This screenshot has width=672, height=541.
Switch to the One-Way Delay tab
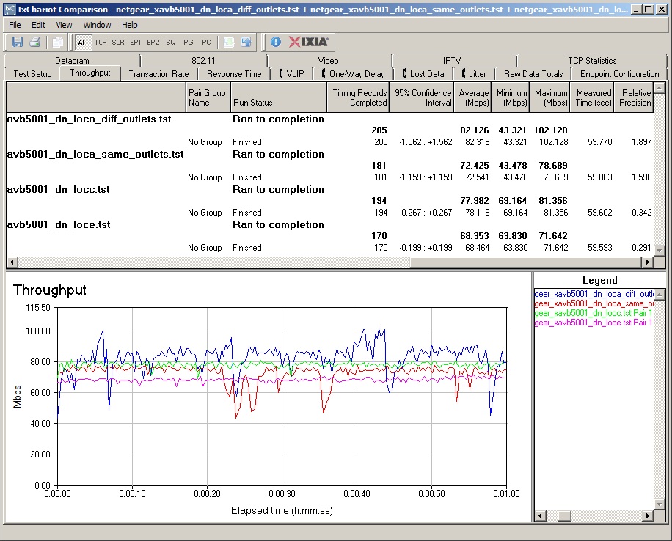[x=353, y=74]
